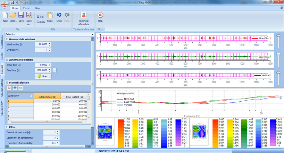The width and height of the screenshot is (284, 153).
Task: Click the left spectrogram map thumbnail
Action: pos(105,132)
